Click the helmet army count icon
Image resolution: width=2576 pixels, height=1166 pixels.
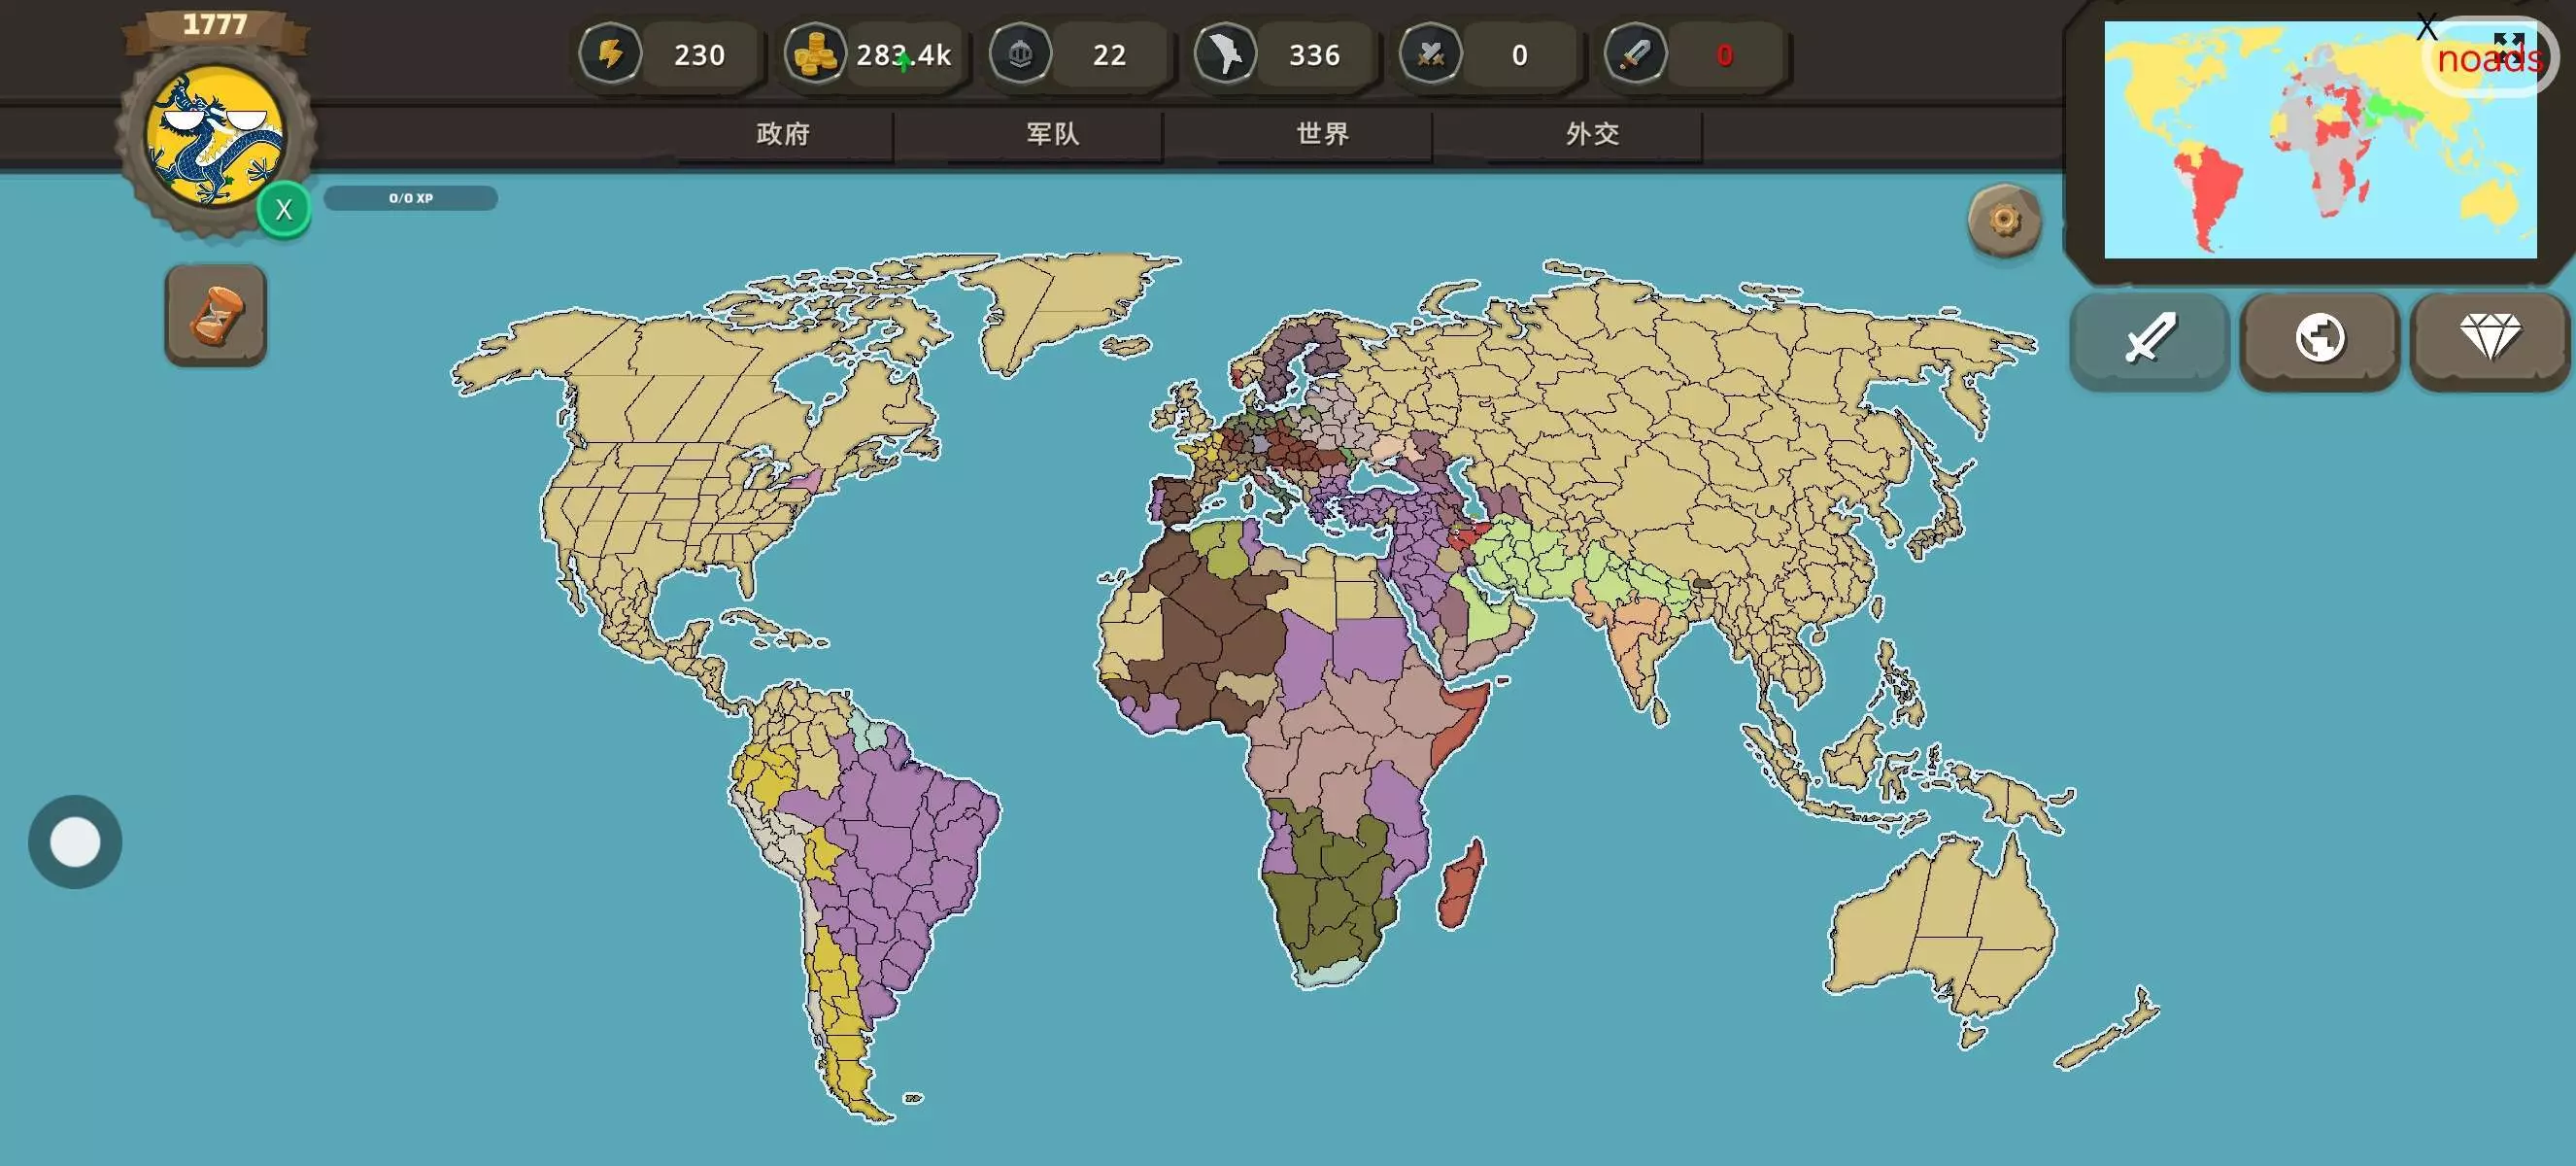[x=1019, y=54]
